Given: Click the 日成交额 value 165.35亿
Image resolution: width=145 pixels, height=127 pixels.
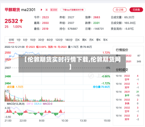Looking at the screenshot, I should coord(130,23).
